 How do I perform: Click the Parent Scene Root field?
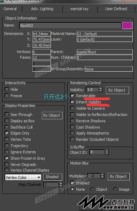(105, 52)
